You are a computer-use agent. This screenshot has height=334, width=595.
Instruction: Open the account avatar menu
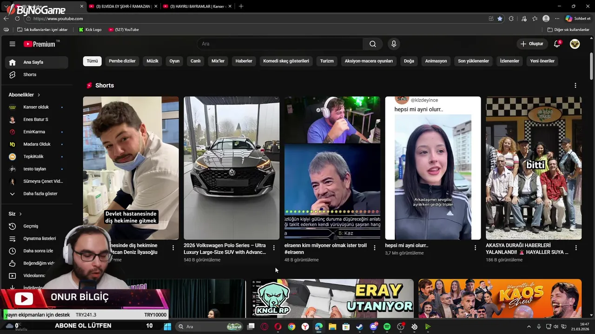click(x=575, y=44)
